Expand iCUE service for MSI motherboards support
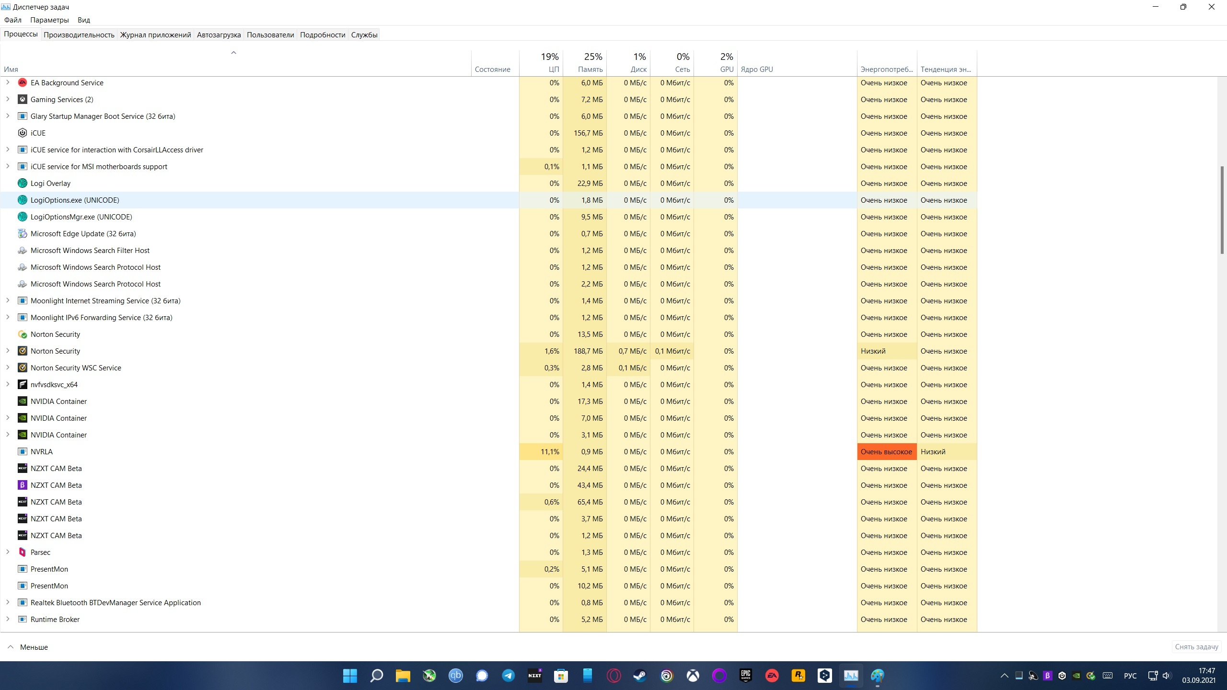 (8, 166)
